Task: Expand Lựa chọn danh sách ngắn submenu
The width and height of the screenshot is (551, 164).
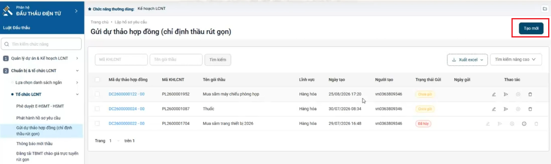Action: 77,83
